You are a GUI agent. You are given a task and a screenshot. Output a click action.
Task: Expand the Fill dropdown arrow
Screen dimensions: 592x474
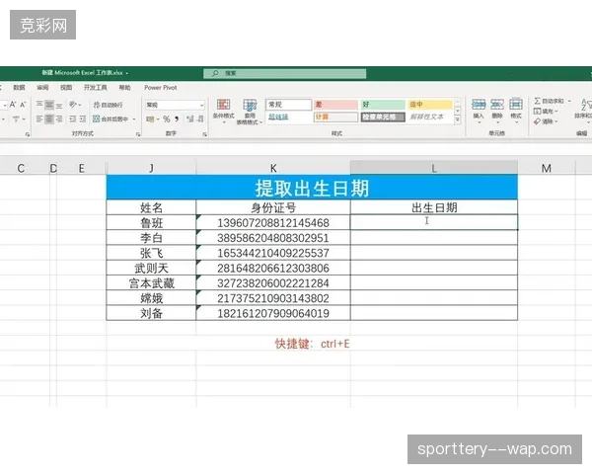555,112
